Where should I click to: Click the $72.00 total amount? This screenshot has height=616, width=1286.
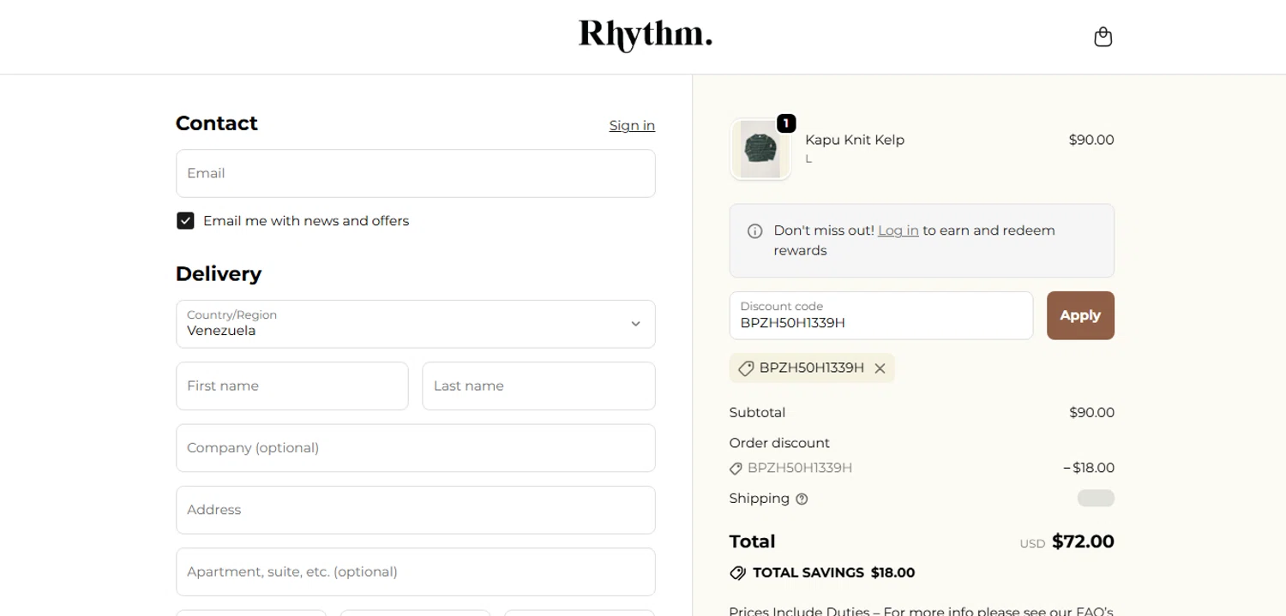tap(1083, 541)
